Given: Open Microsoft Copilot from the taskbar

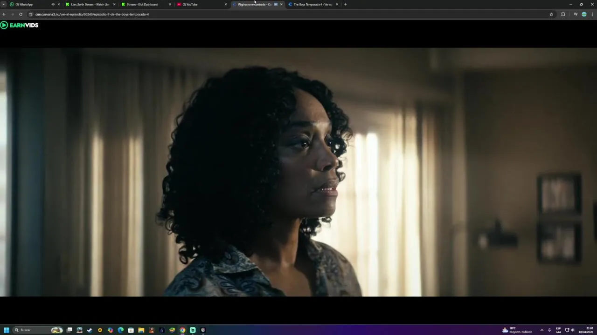Looking at the screenshot, I should coord(110,330).
